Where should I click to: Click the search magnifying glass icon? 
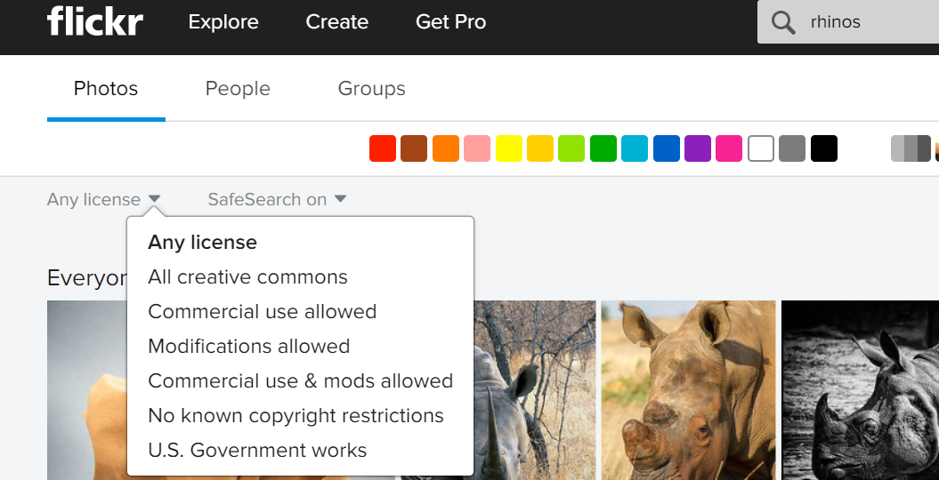(783, 22)
